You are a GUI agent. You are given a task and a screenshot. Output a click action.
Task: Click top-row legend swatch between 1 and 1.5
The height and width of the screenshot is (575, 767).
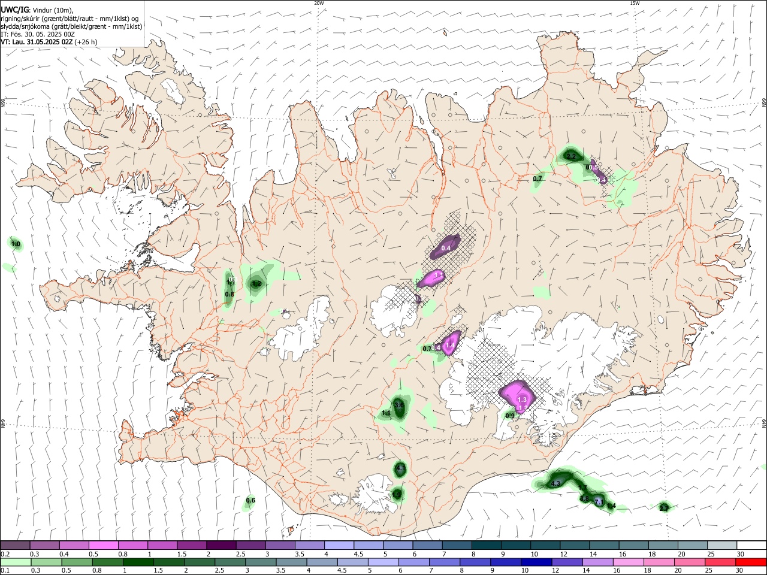coord(162,546)
